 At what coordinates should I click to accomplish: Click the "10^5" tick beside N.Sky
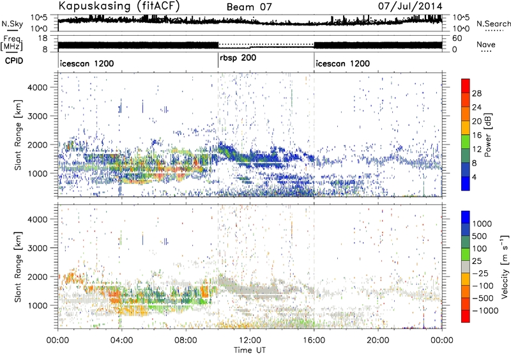coord(39,18)
